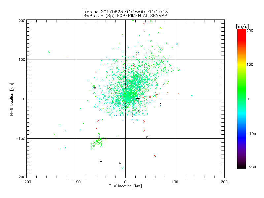The image size is (264, 198).
Task: Click the colorbar label '0'
Action: (x=247, y=99)
